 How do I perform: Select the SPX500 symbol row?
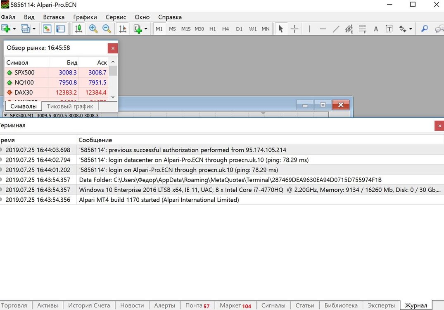57,73
